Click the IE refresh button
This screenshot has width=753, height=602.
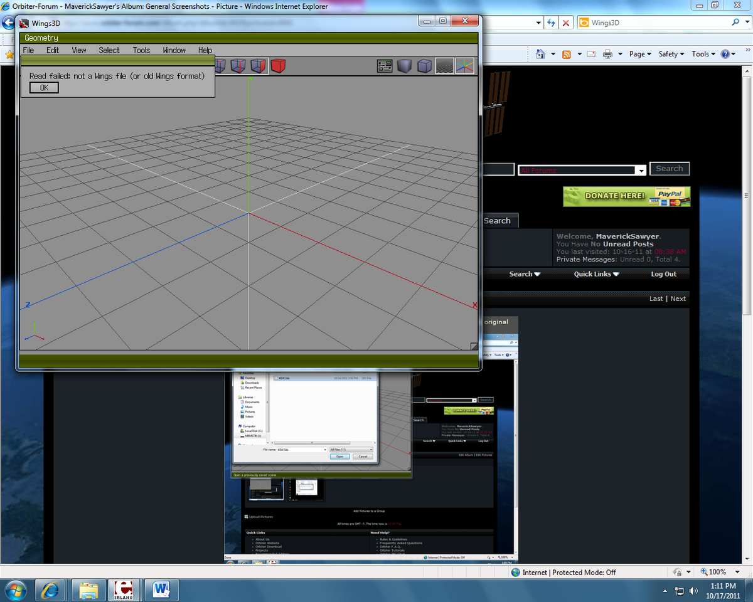[552, 23]
